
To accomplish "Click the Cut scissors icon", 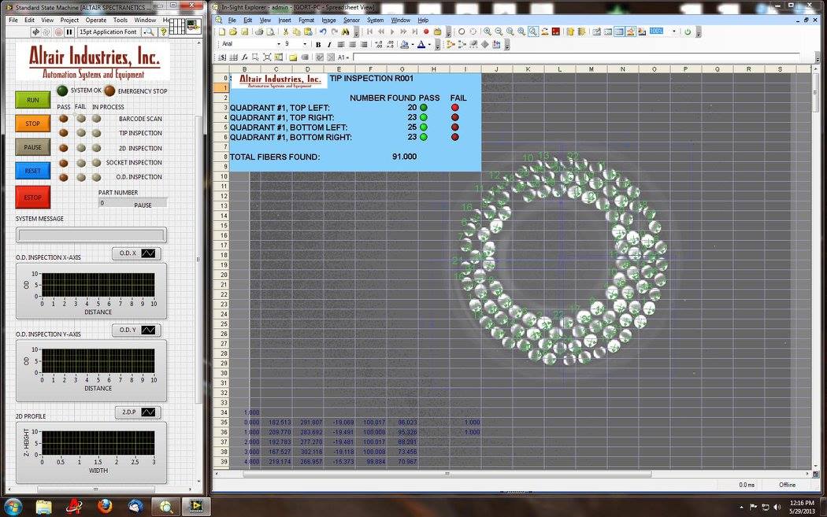I will coord(286,31).
